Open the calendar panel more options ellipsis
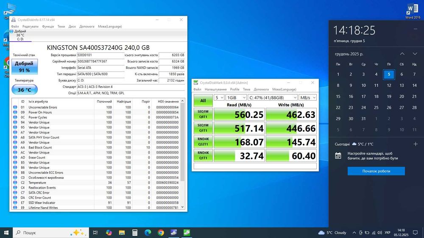This screenshot has width=424, height=238. 416,29
